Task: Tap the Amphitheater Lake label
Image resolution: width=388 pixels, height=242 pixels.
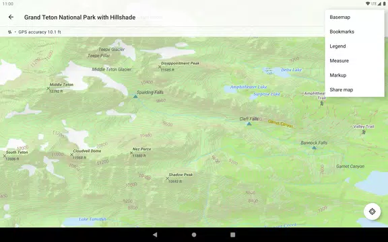Action: pyautogui.click(x=249, y=87)
